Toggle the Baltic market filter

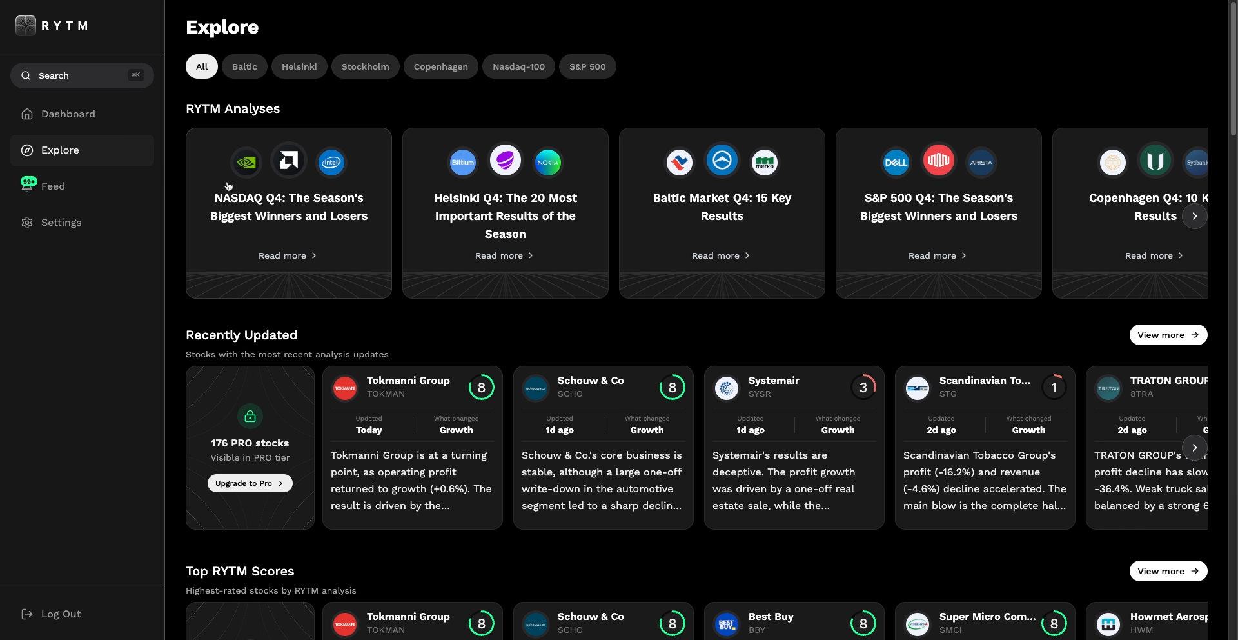[x=244, y=66]
